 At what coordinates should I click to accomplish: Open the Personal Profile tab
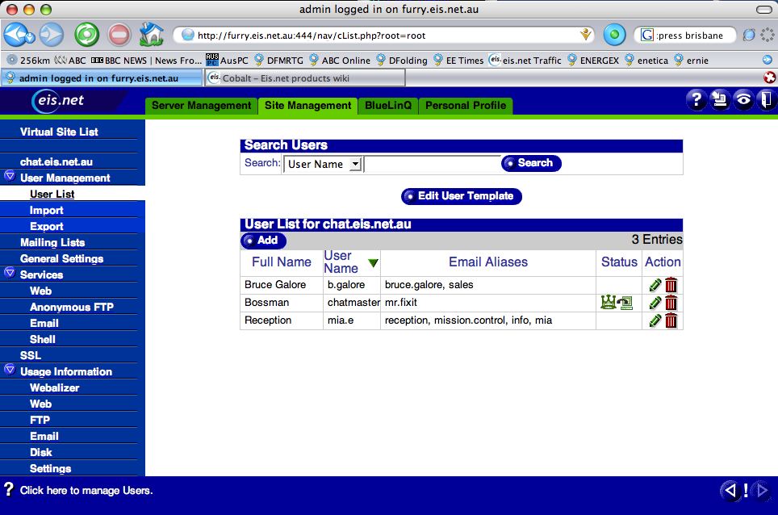click(466, 106)
